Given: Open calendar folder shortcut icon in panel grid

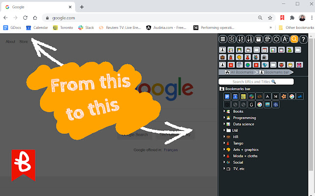Looking at the screenshot, I should point(265,50).
